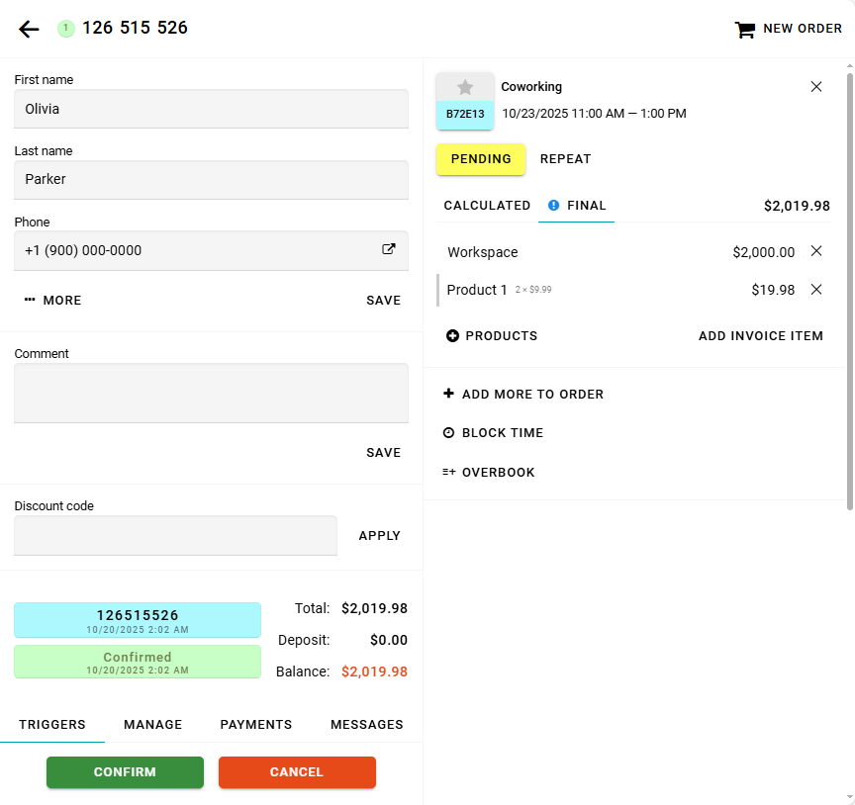
Task: Click the back arrow icon
Action: (x=29, y=29)
